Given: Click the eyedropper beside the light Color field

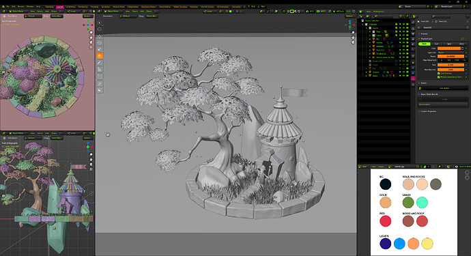Looking at the screenshot, I should (x=463, y=48).
